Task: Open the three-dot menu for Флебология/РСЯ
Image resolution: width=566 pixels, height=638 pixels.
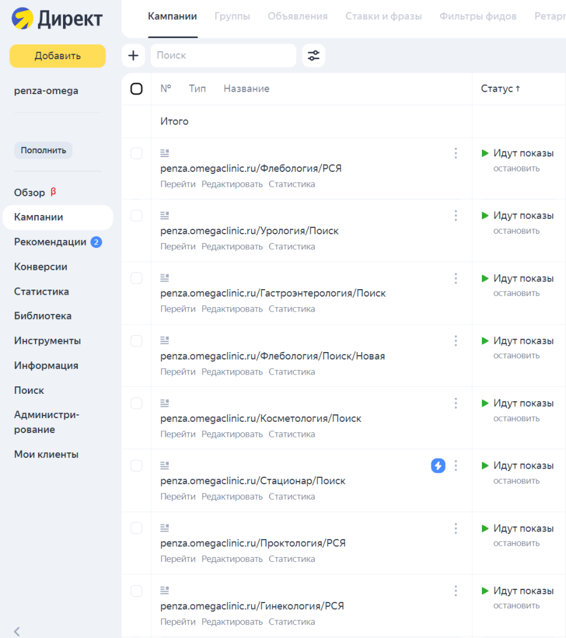Action: click(456, 153)
